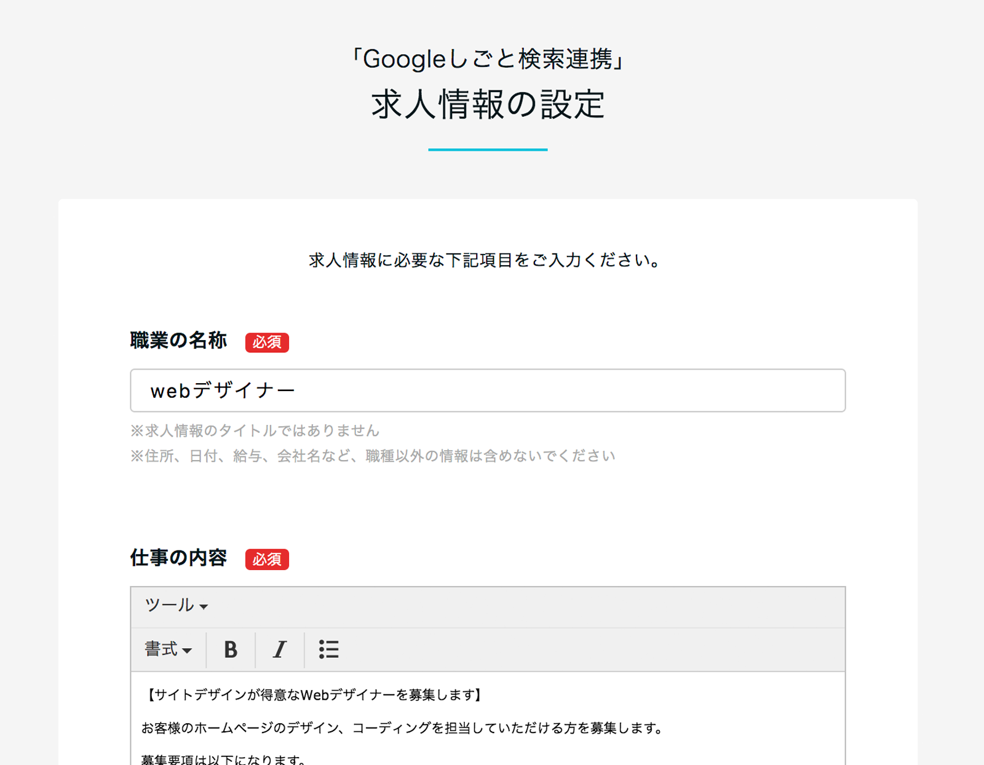Open the ツール dropdown menu
Screen dimensions: 984x765
click(176, 606)
